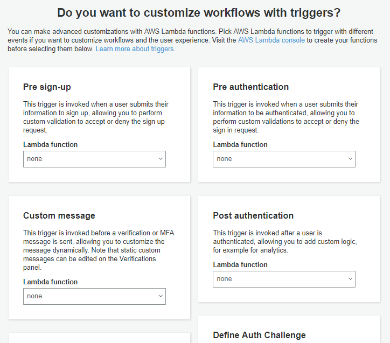The width and height of the screenshot is (390, 343).
Task: Open the AWS Lambda console link
Action: [271, 40]
